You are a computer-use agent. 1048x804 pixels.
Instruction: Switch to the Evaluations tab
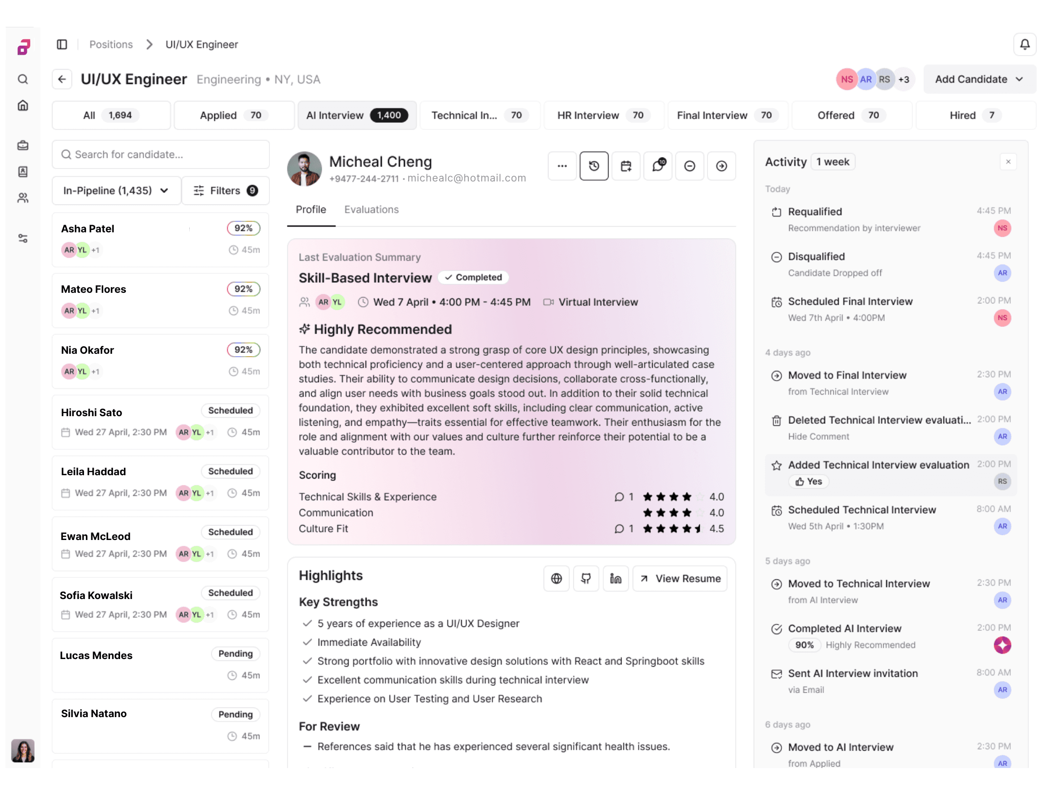[x=371, y=210]
